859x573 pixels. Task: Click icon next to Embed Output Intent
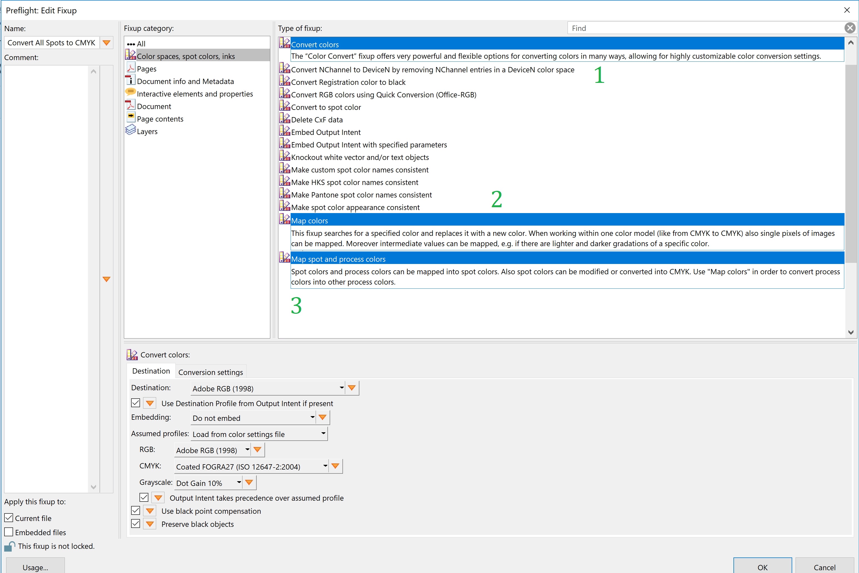coord(284,131)
